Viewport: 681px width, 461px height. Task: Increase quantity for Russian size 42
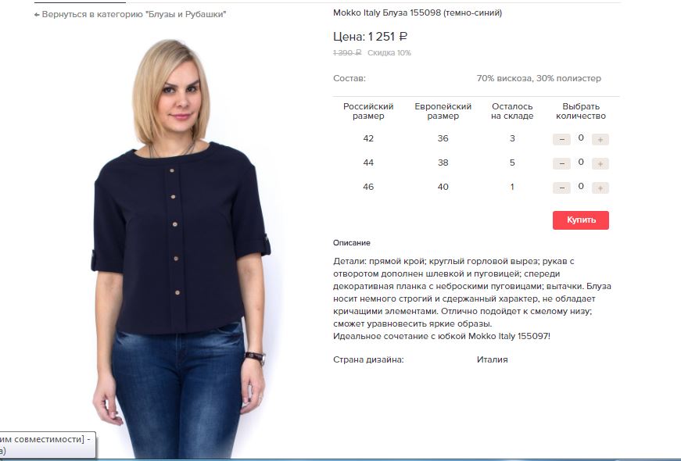(x=600, y=139)
